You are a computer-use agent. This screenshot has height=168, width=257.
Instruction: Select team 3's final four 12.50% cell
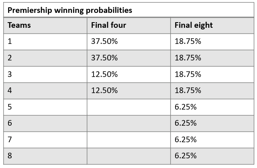tap(104, 74)
